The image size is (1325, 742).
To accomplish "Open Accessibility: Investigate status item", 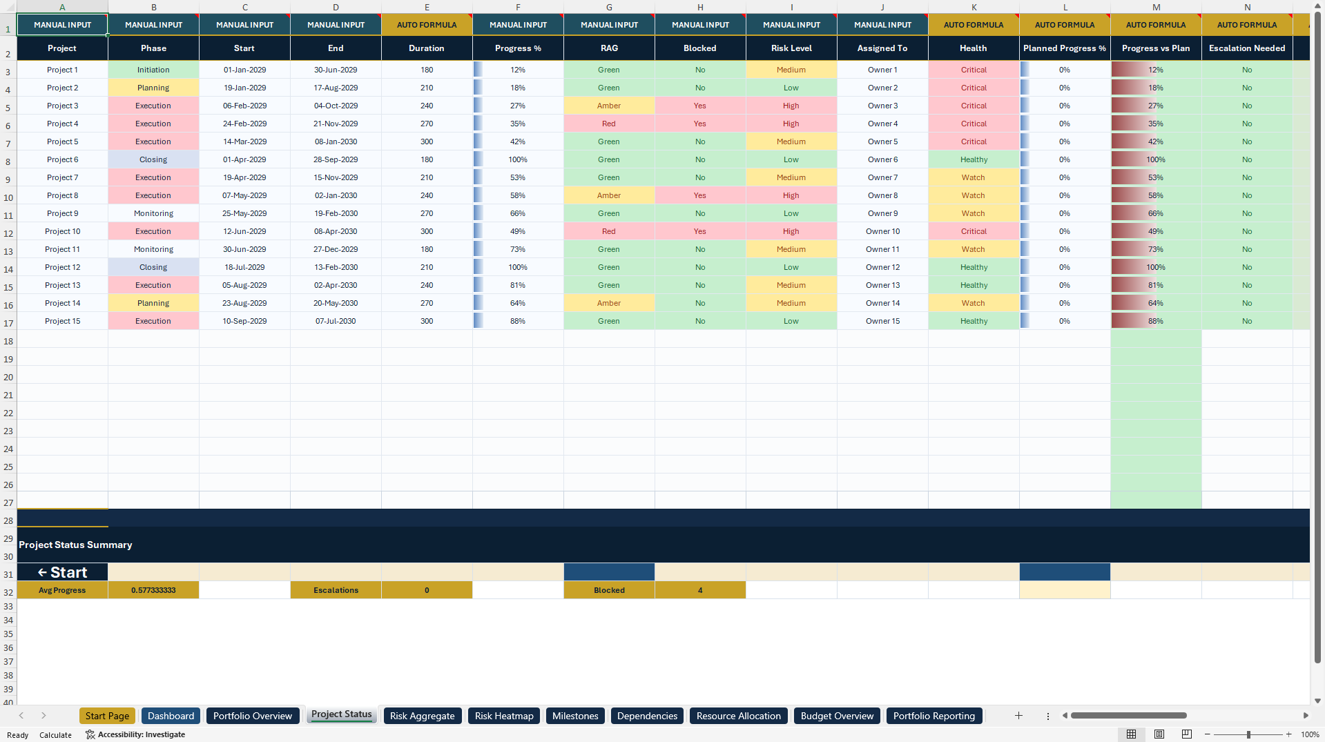I will coord(135,734).
